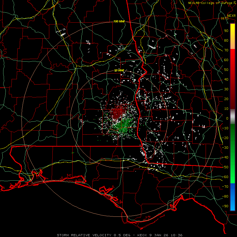Click the "10" value on the velocity scale
Viewport: 237px width, 237px height.
(226, 109)
